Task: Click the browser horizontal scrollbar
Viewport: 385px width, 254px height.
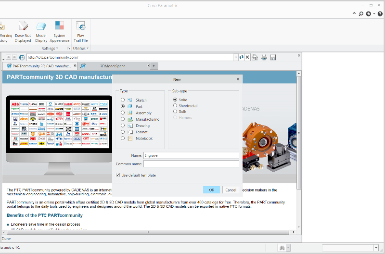Action: coord(148,232)
